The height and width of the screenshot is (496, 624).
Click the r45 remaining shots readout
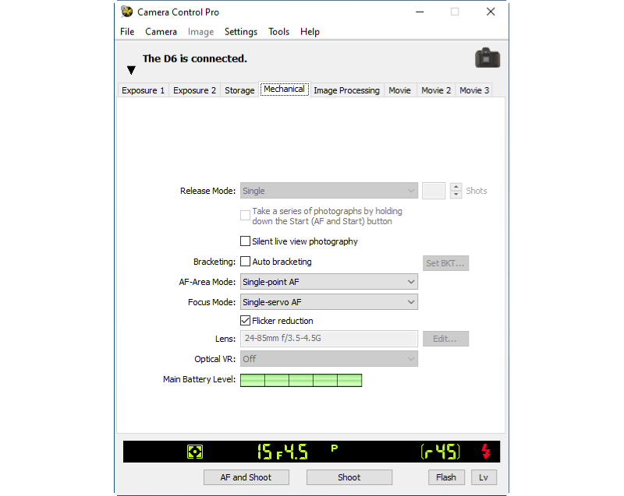pyautogui.click(x=441, y=452)
